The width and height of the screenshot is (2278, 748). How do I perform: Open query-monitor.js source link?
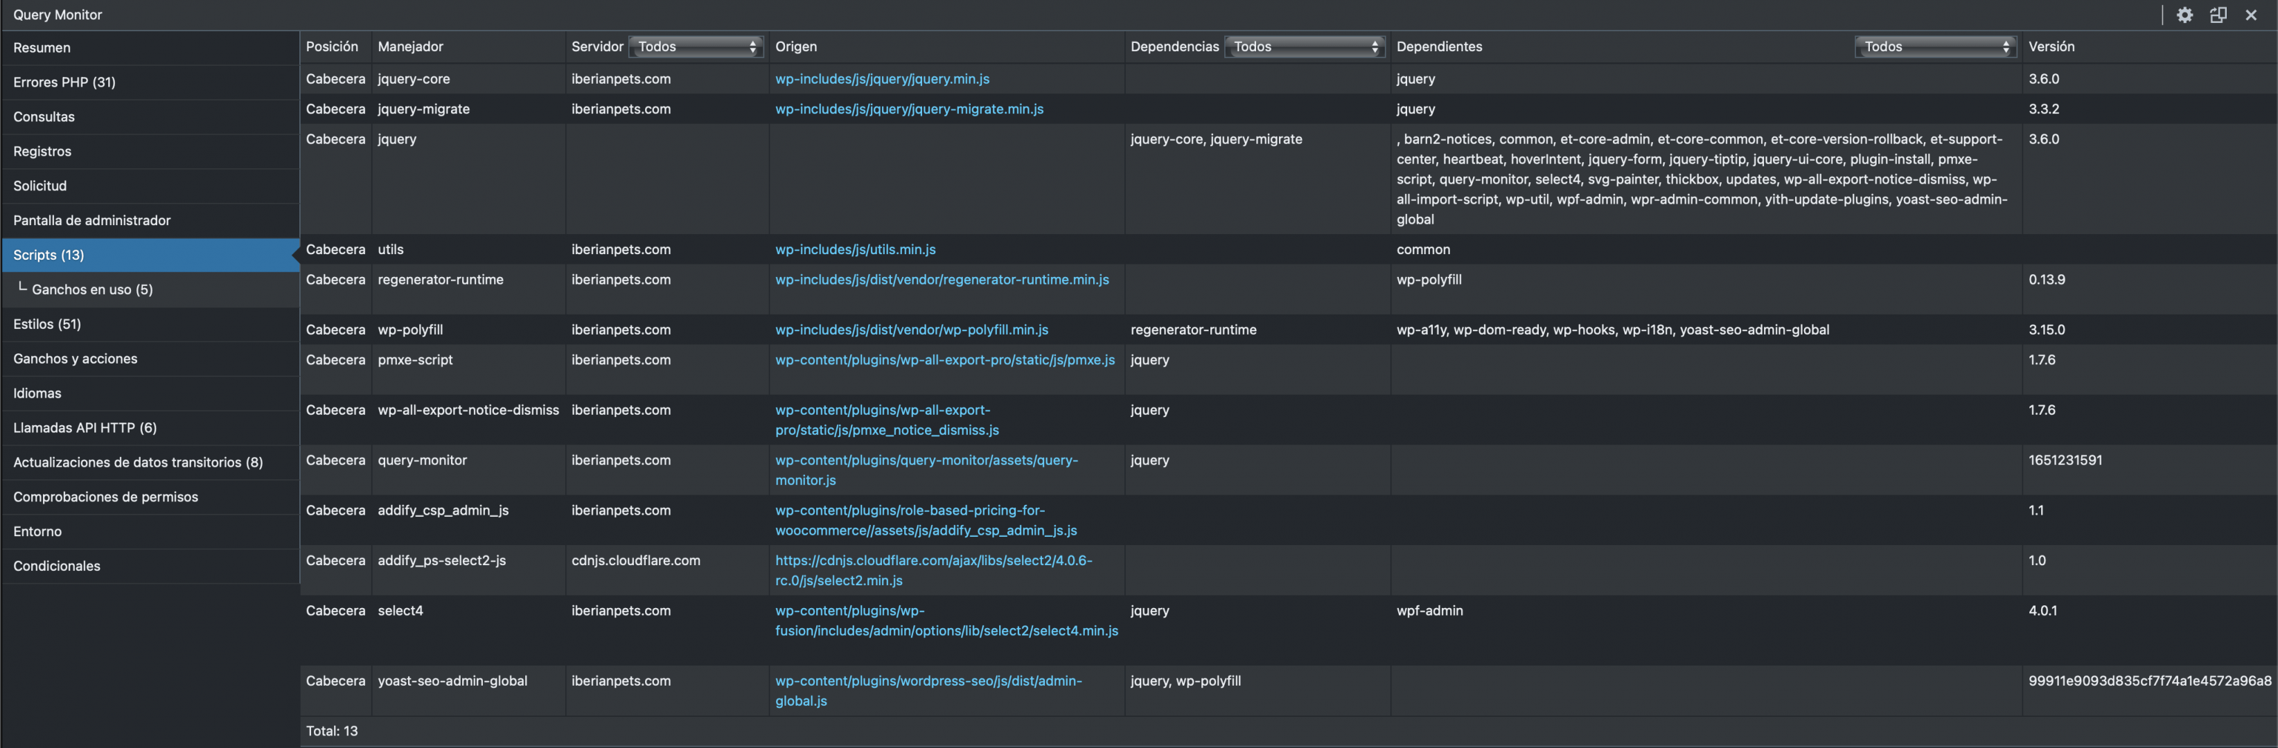pos(927,470)
